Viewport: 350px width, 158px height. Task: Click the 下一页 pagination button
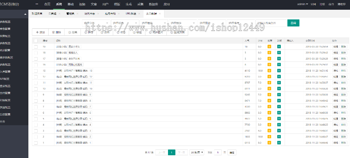pos(182,153)
